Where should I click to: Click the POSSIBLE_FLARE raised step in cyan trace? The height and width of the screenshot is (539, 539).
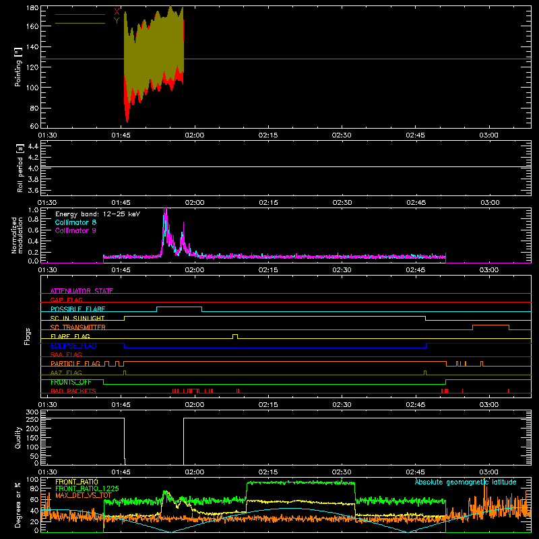179,307
